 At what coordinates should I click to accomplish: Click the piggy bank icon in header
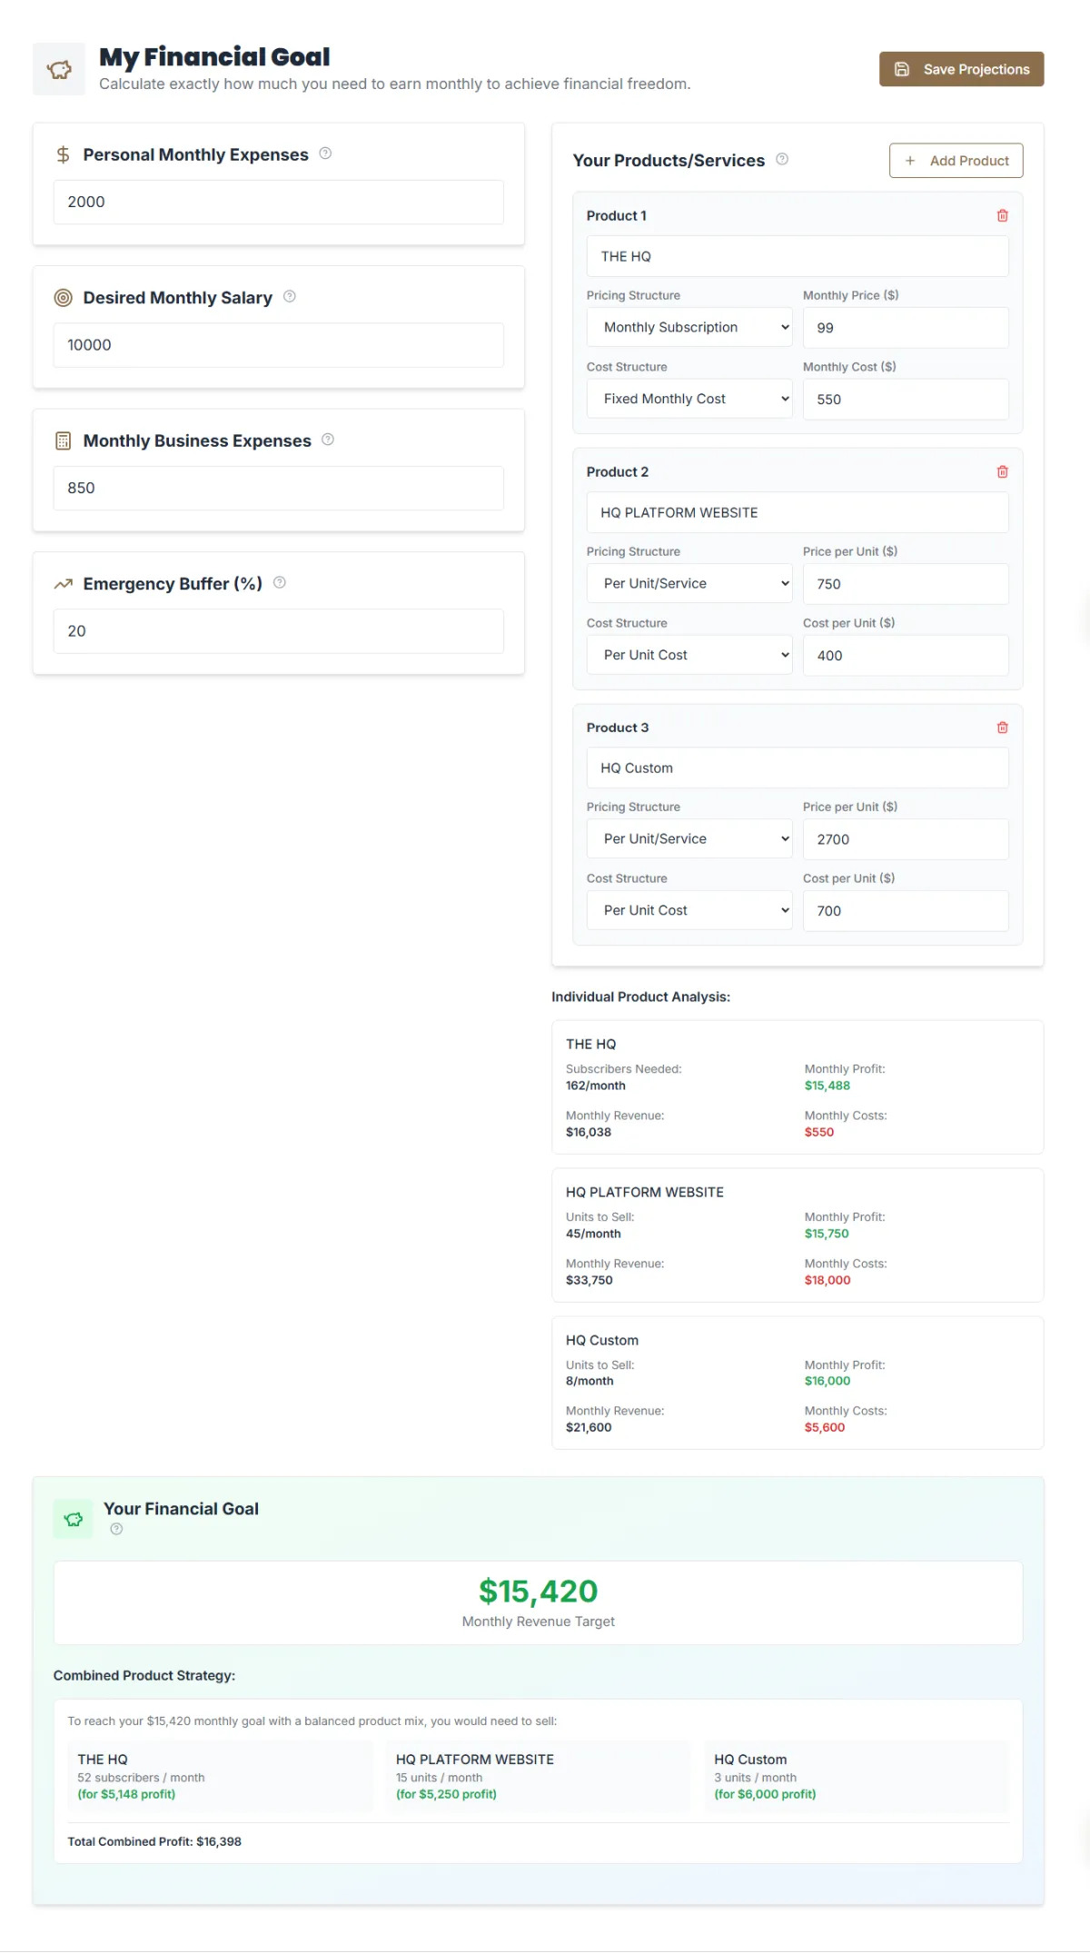point(59,69)
